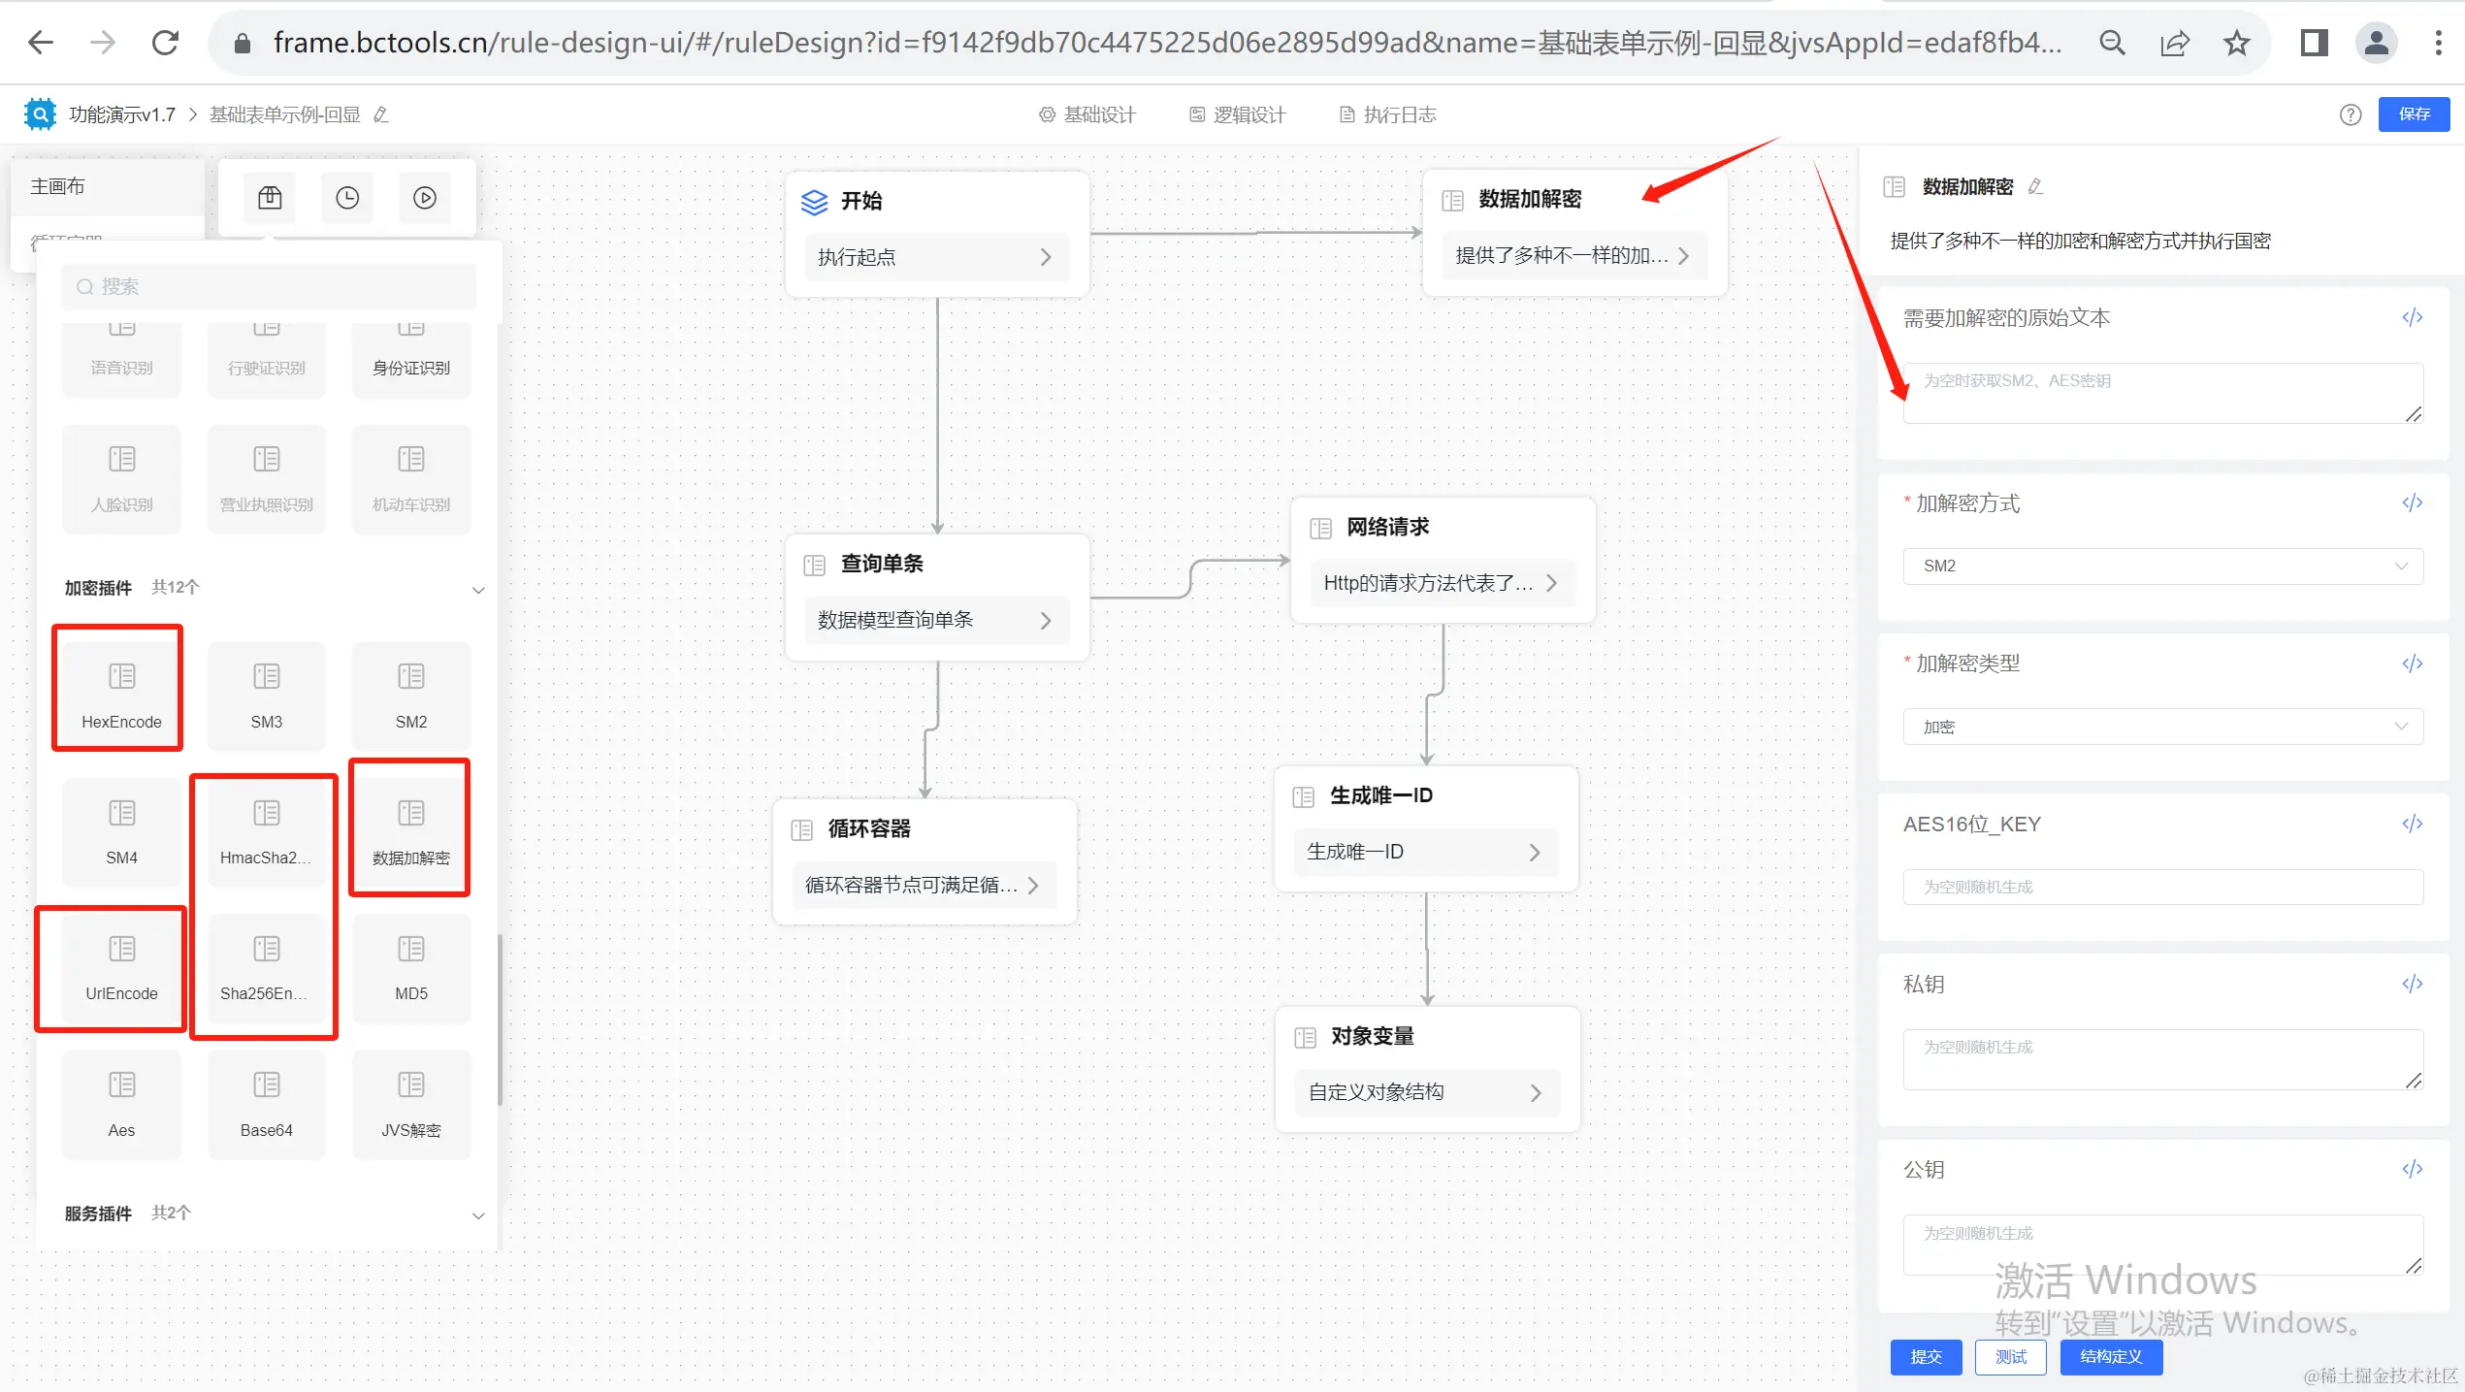The width and height of the screenshot is (2465, 1392).
Task: Select the SM3 encryption plugin
Action: (266, 695)
